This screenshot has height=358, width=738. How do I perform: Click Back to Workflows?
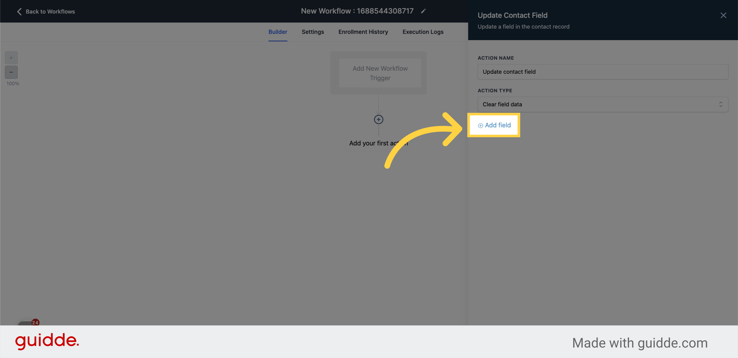pyautogui.click(x=50, y=12)
